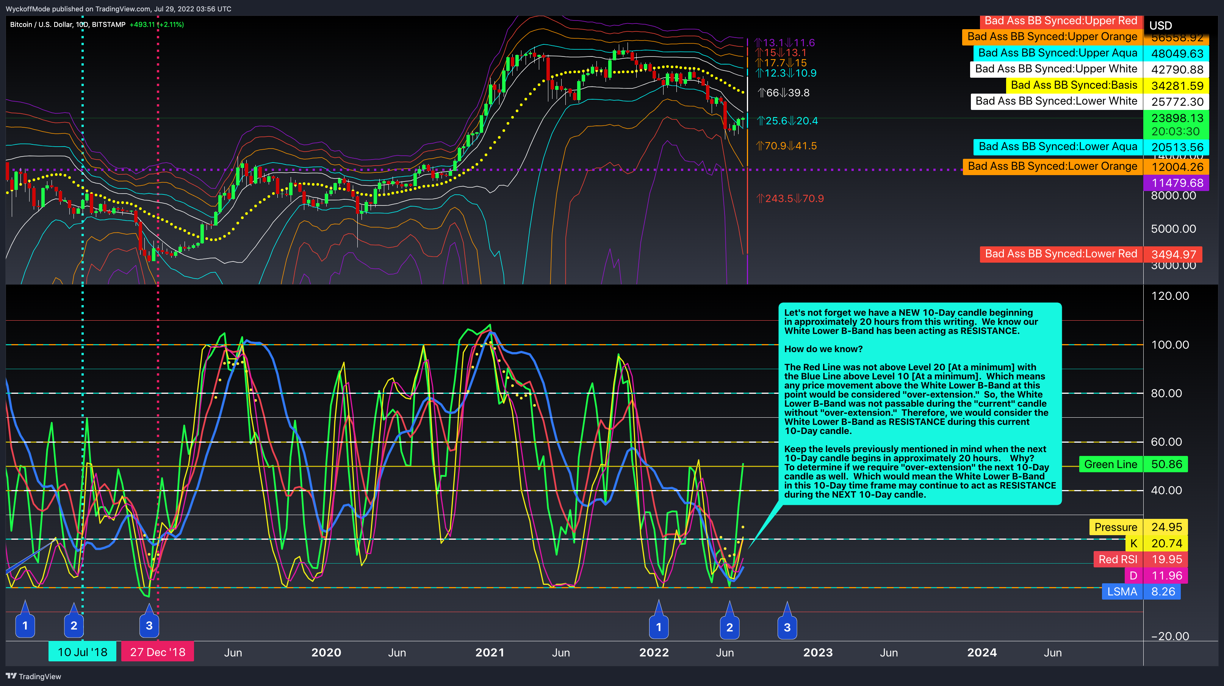
Task: Click the 11479.68 purple price tag
Action: coord(1177,183)
